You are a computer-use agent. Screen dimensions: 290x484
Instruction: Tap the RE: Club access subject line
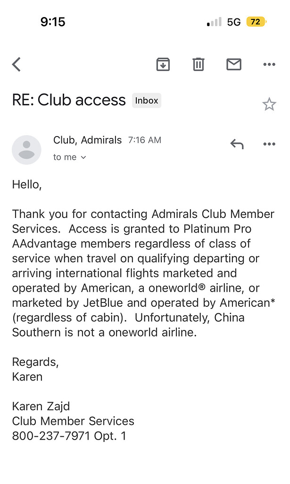pos(69,100)
